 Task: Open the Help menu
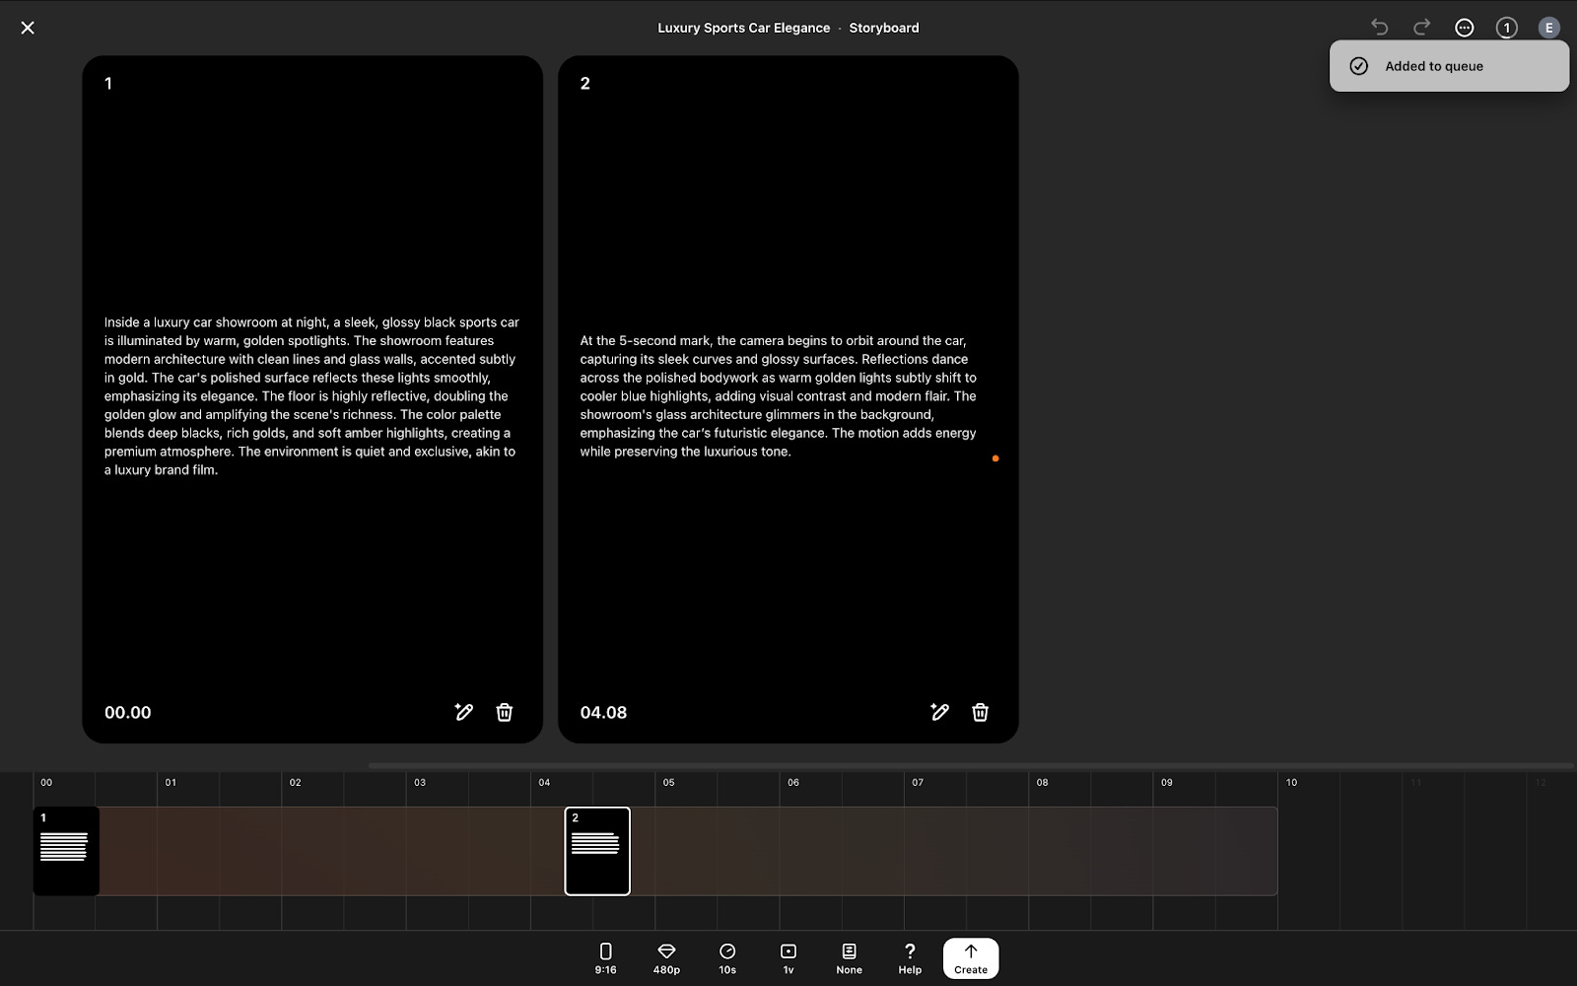(x=910, y=958)
